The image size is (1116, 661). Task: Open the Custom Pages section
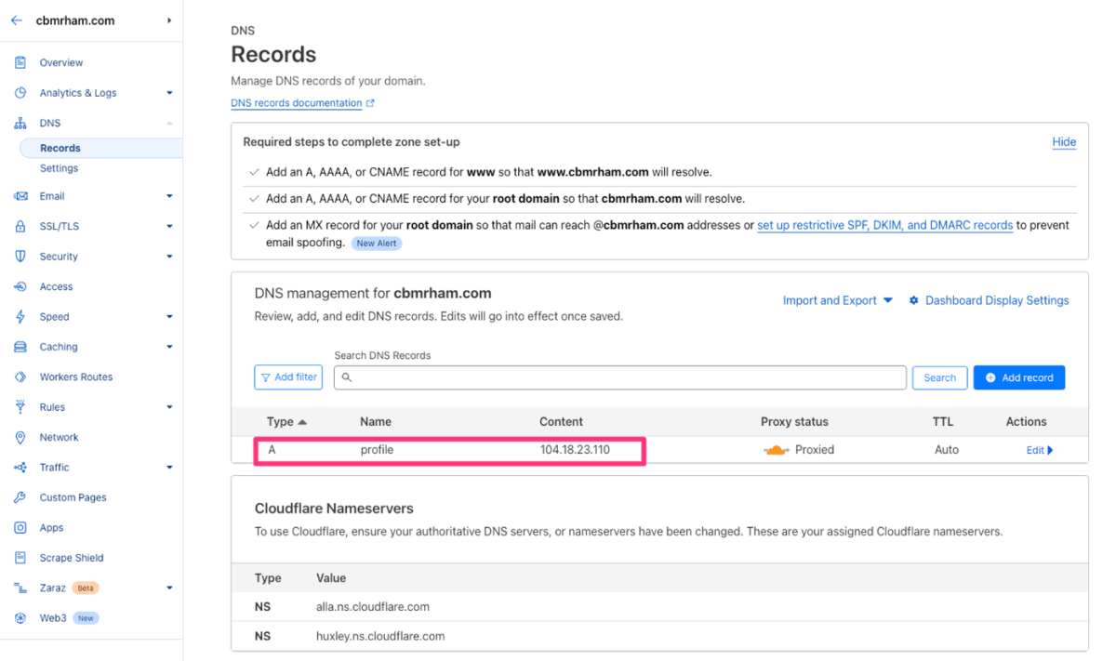[x=73, y=497]
